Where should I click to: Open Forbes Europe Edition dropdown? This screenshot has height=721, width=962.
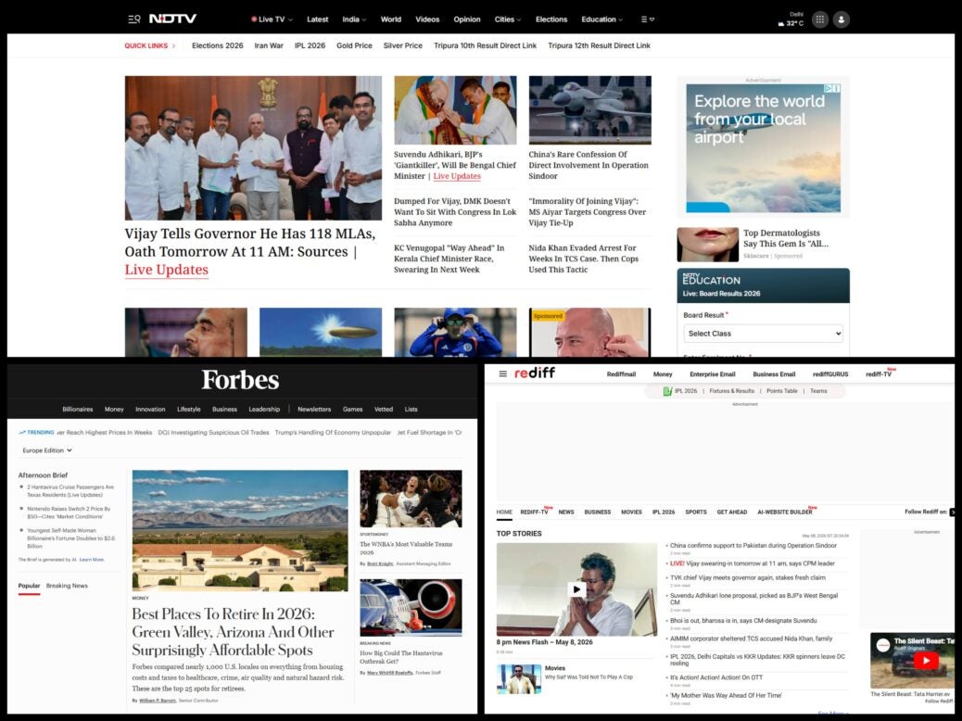coord(47,450)
